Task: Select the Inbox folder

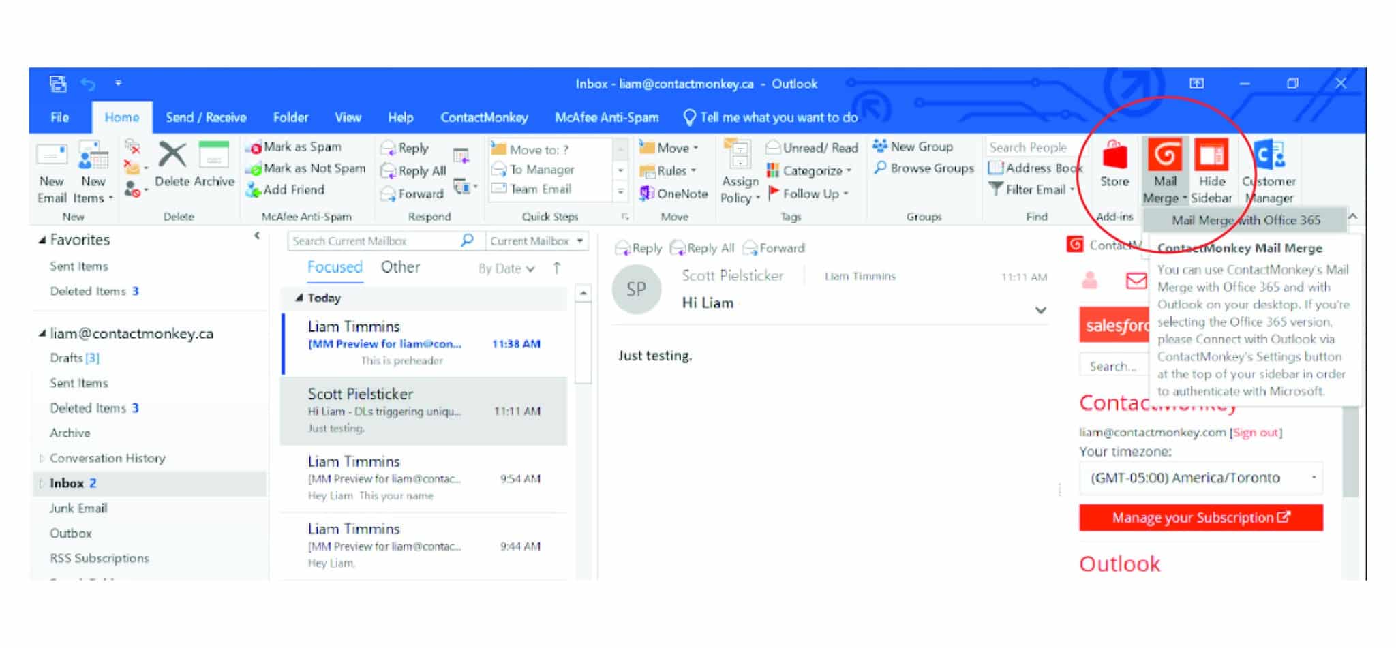Action: point(150,483)
